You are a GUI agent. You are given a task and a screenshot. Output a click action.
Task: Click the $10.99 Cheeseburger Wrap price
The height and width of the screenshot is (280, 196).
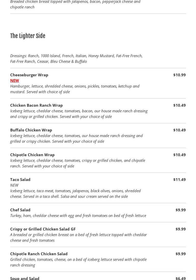pyautogui.click(x=179, y=75)
